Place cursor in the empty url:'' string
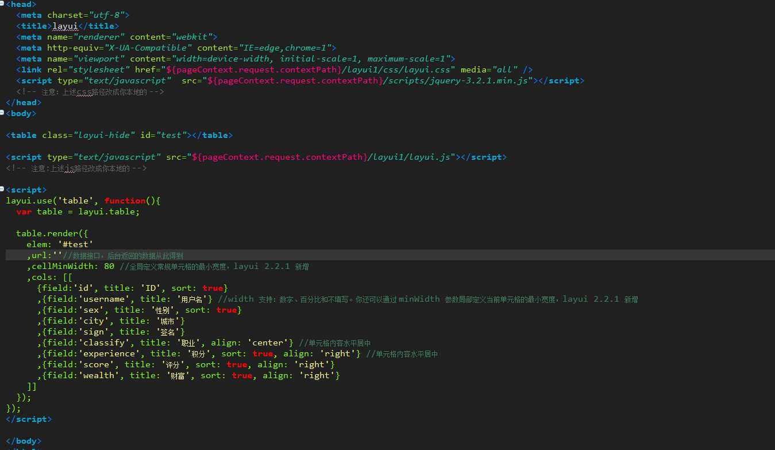775x450 pixels. 57,255
